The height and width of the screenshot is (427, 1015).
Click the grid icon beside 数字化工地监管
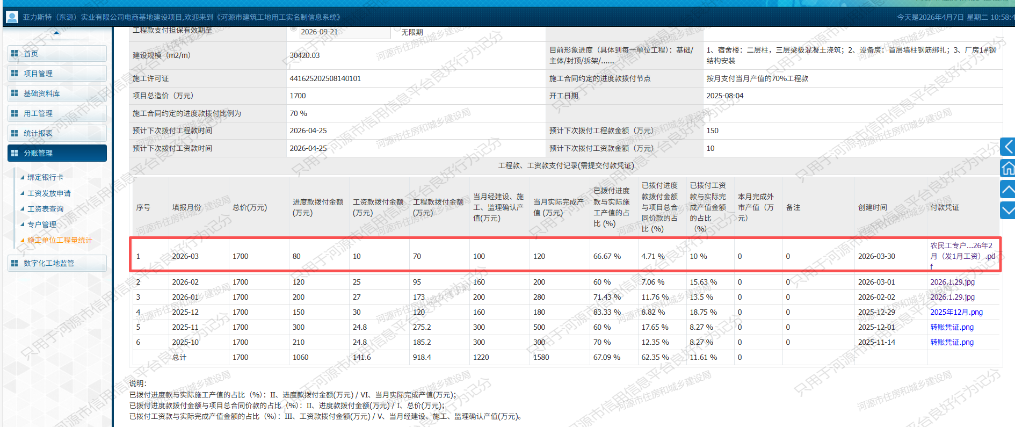[x=15, y=263]
